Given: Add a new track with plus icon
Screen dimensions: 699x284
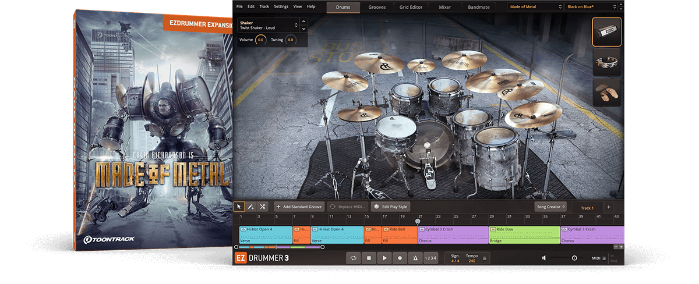Looking at the screenshot, I should click(609, 207).
